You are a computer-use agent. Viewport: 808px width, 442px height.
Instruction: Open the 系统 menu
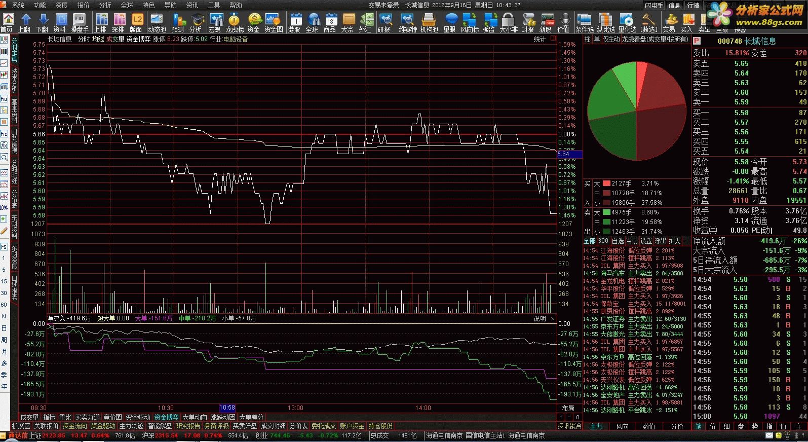click(18, 5)
